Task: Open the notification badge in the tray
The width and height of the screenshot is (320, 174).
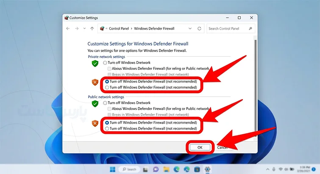Action: click(x=314, y=169)
